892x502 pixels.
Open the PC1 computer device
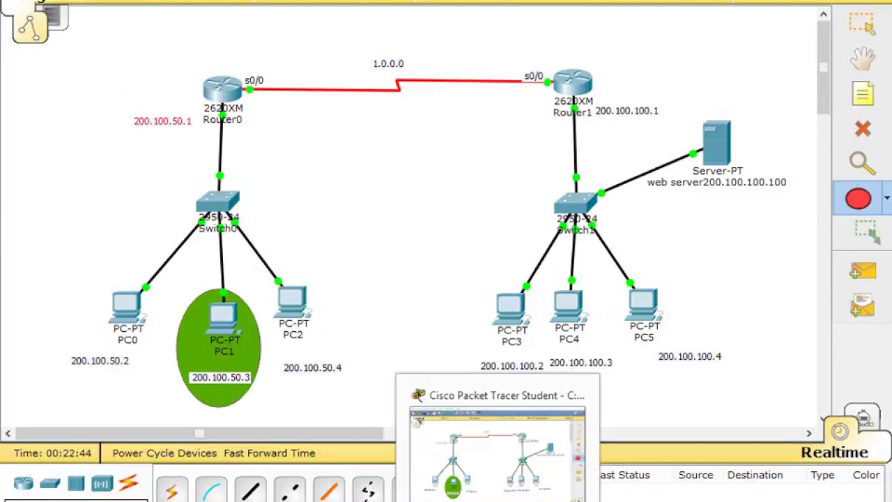223,319
